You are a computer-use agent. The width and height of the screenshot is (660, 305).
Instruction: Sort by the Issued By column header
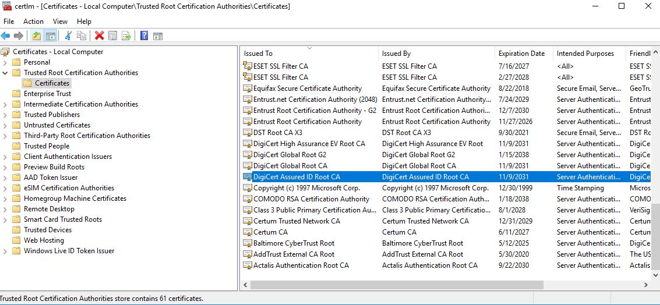coord(436,54)
